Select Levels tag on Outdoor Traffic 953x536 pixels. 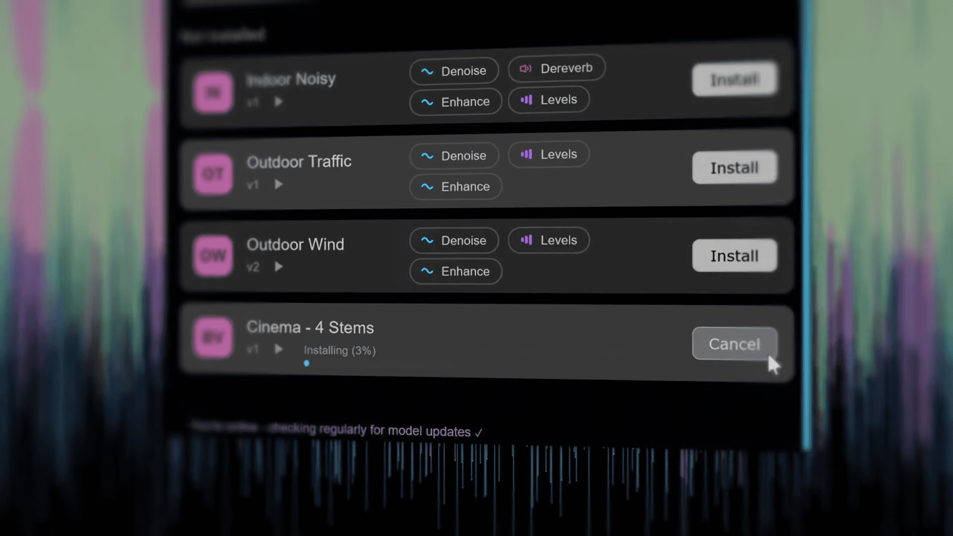coord(548,154)
